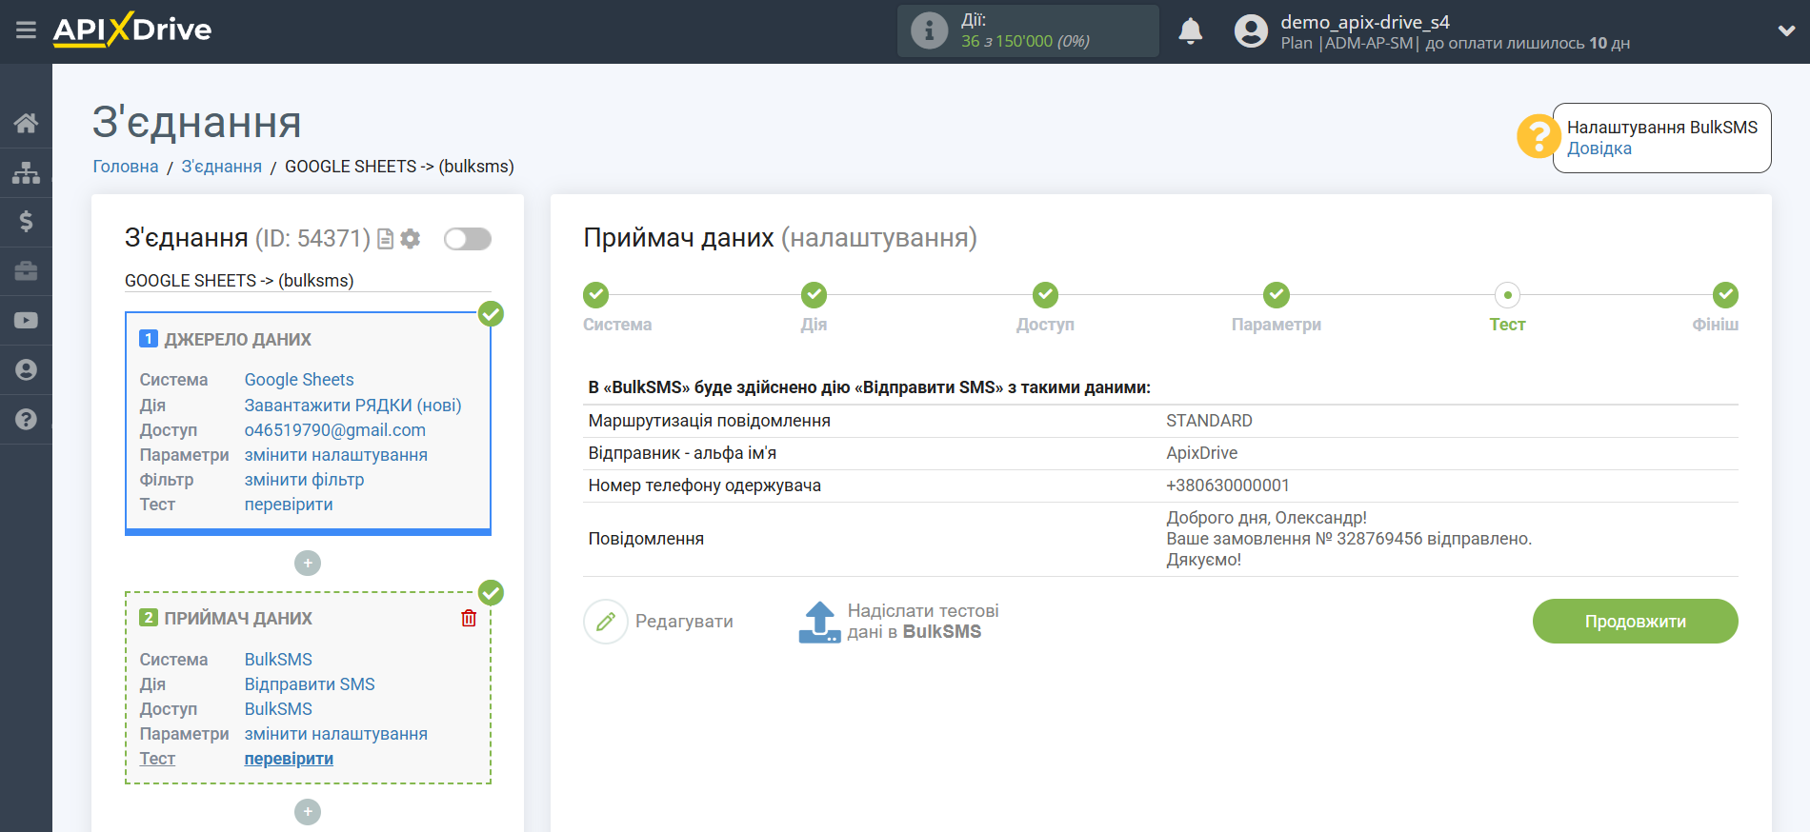Click source змінити налаштування link
This screenshot has height=832, width=1810.
[335, 455]
